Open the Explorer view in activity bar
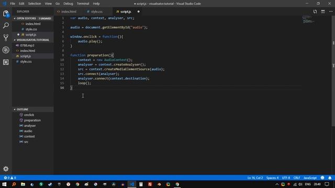 tap(6, 14)
